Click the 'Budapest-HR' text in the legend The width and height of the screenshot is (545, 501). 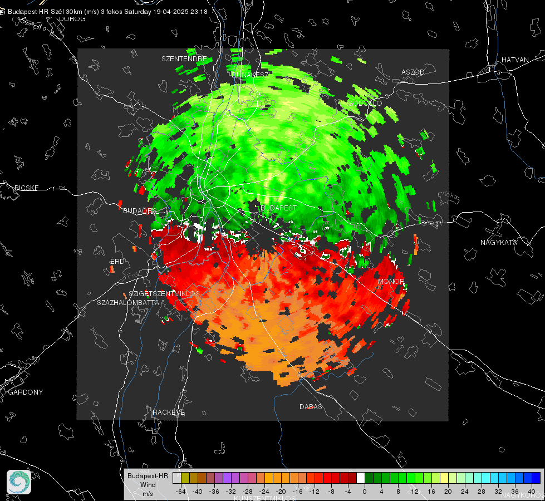pos(148,475)
